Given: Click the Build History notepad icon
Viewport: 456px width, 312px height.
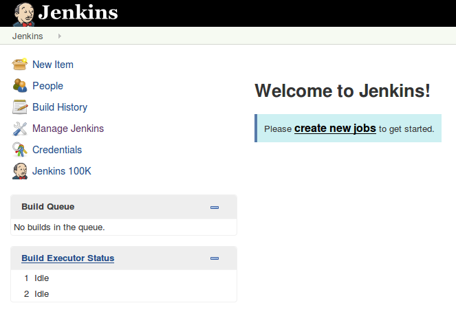Looking at the screenshot, I should click(20, 107).
